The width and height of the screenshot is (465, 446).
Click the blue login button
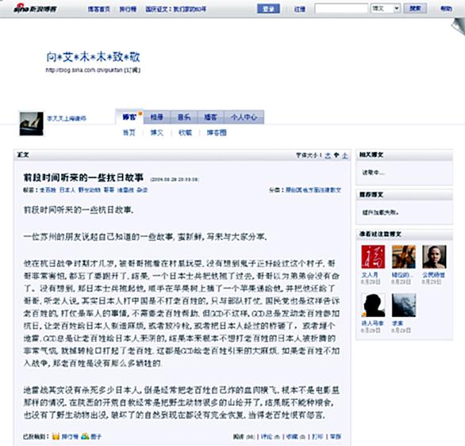268,9
